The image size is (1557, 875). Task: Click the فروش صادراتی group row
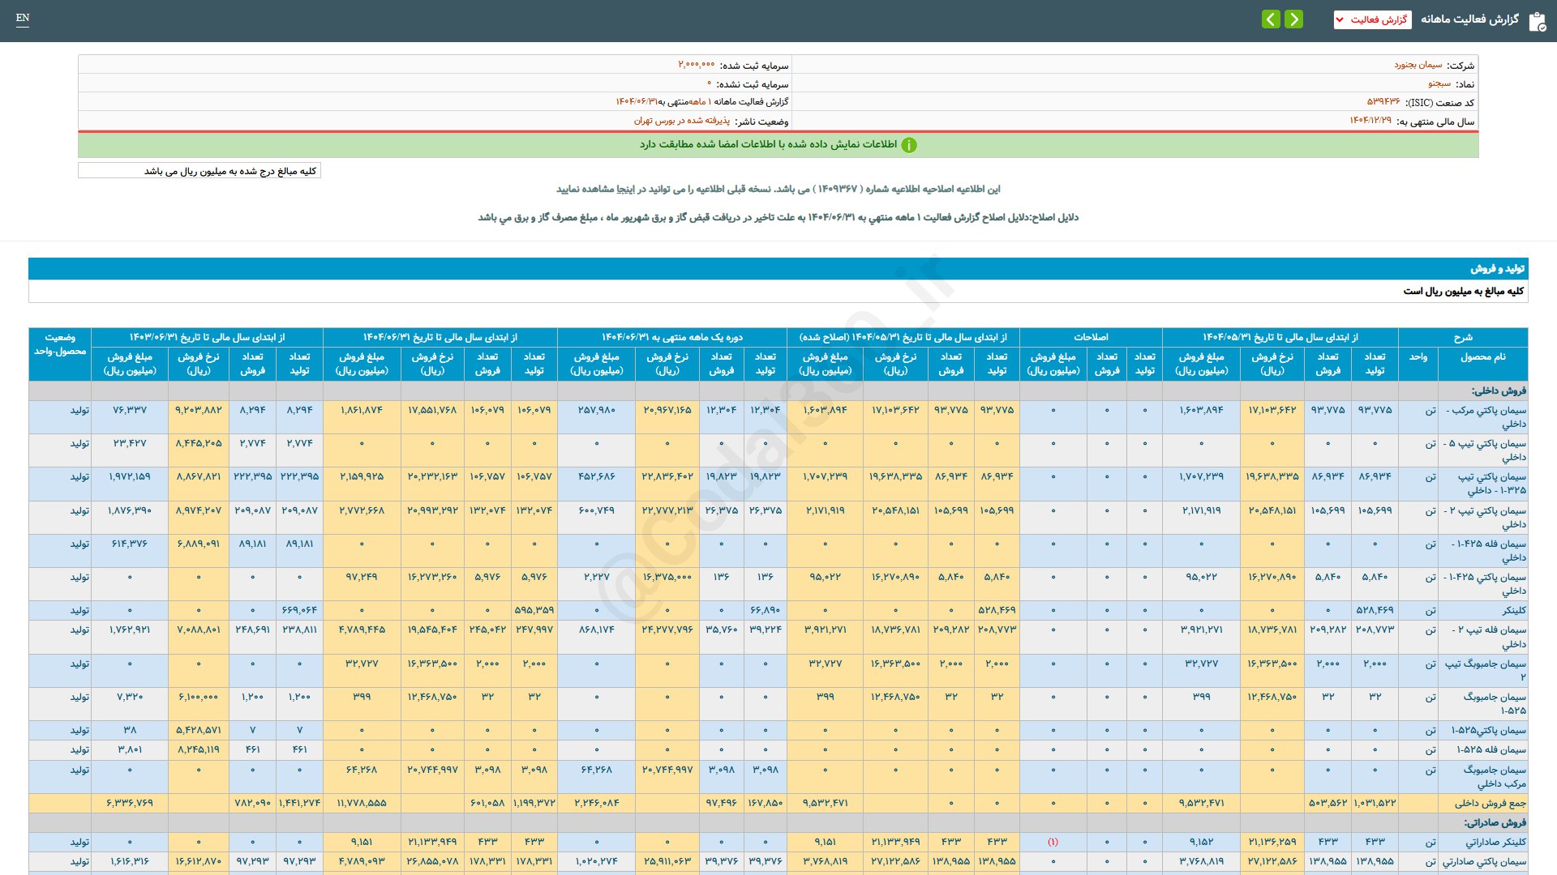1495,822
